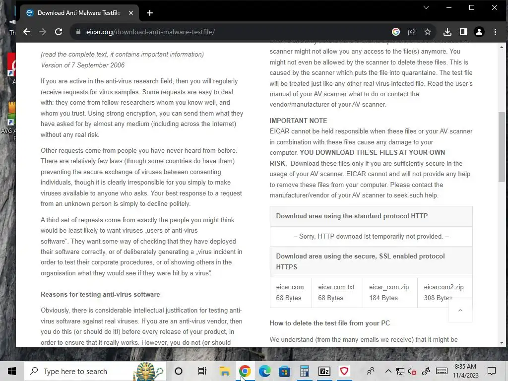Download eicar.com.txt file

tap(336, 287)
